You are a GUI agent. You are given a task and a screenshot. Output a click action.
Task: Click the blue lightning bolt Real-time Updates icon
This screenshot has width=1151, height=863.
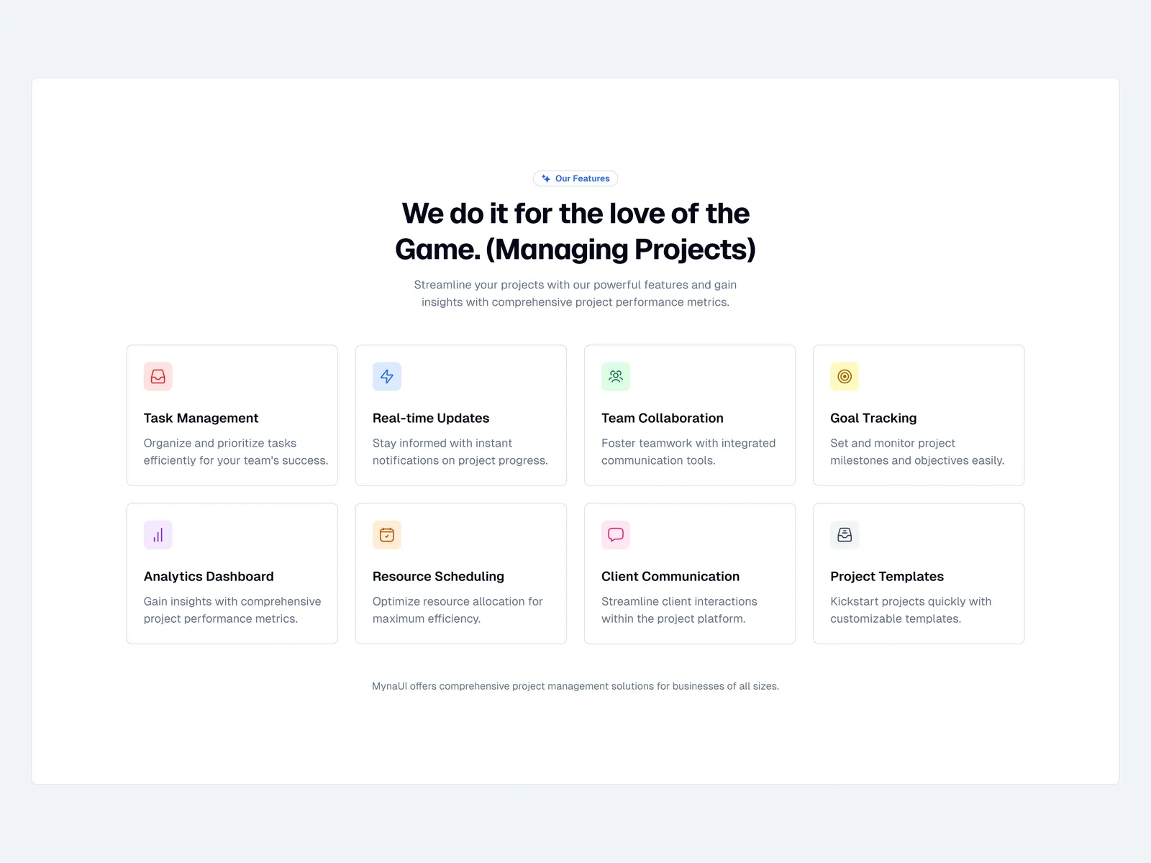(x=386, y=376)
